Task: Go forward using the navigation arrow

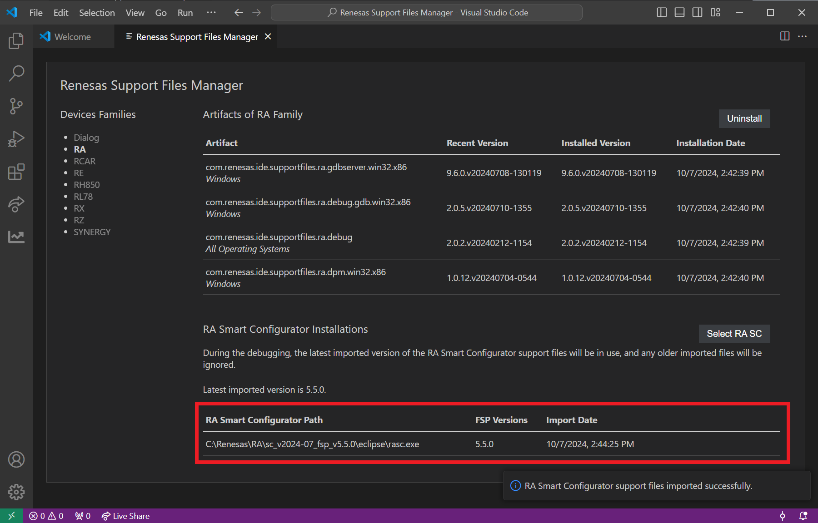Action: coord(257,13)
